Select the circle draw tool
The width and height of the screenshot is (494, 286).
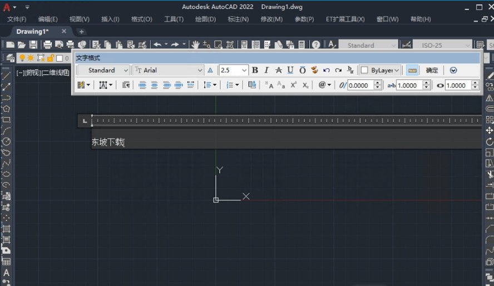6,142
